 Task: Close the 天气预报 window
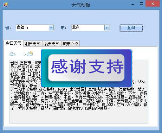(x=152, y=4)
